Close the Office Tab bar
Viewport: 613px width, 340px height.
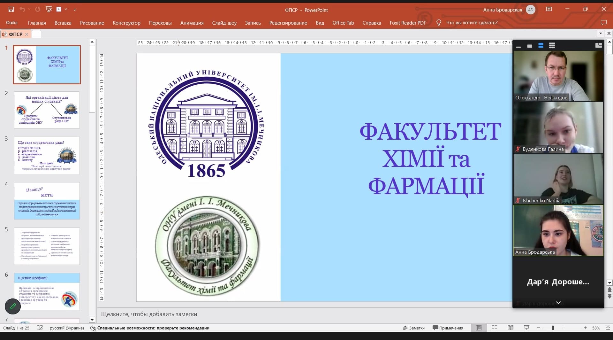[x=609, y=34]
